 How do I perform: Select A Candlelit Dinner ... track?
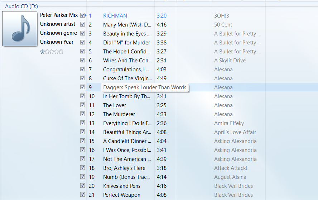(127, 141)
